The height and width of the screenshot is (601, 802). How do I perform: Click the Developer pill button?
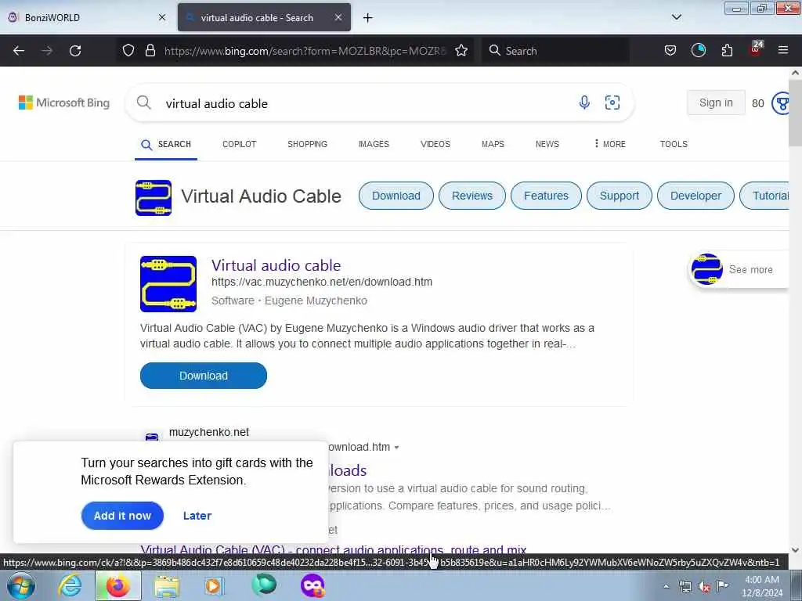[x=695, y=196]
